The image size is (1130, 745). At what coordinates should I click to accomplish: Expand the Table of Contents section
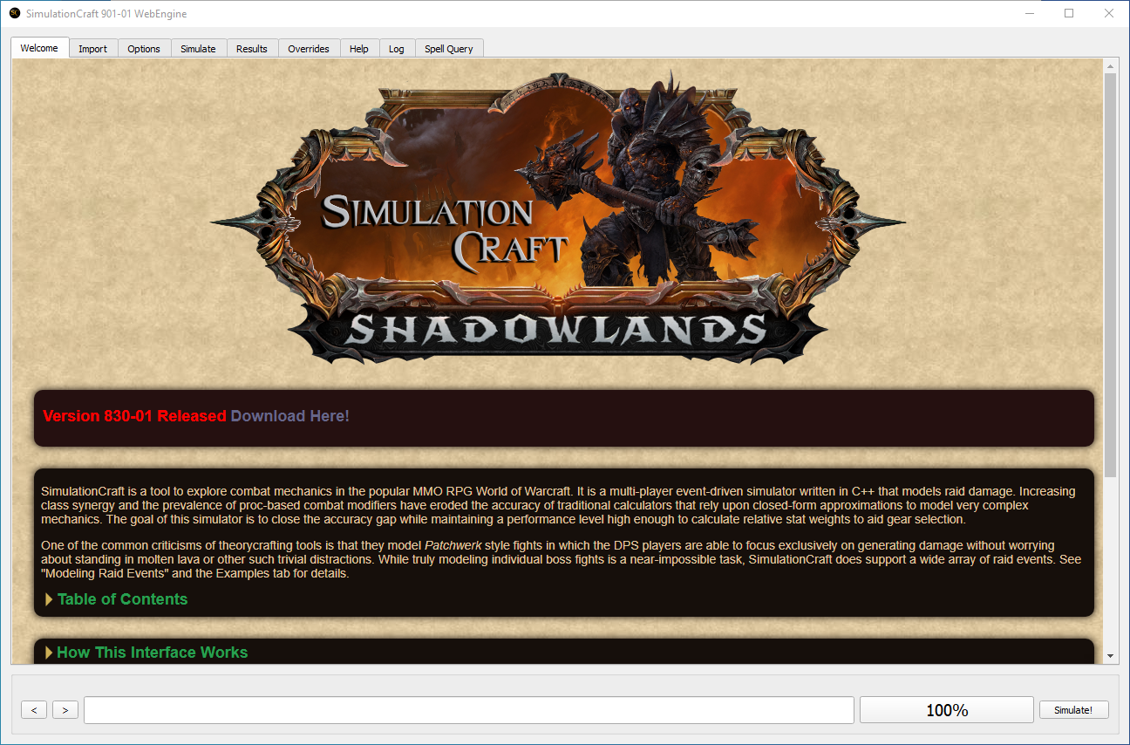pyautogui.click(x=116, y=599)
